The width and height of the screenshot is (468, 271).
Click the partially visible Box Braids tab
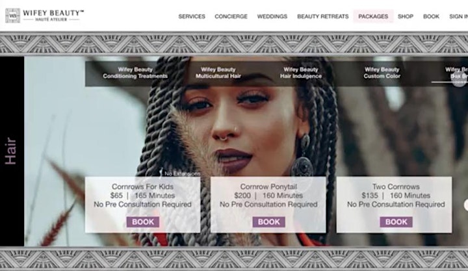[456, 73]
